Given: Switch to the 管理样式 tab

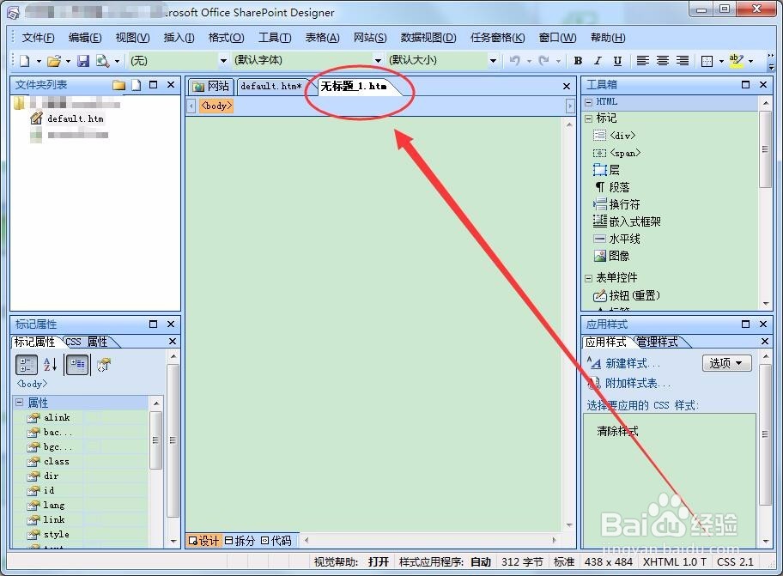Looking at the screenshot, I should 658,342.
